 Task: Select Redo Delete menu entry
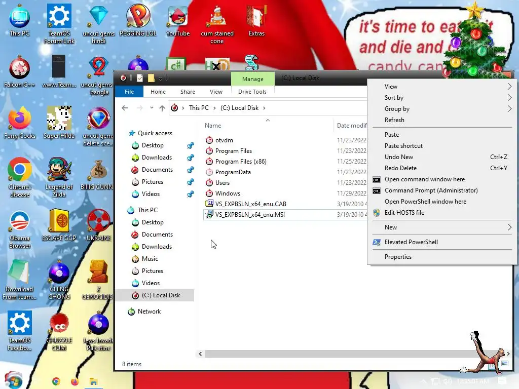(442, 168)
